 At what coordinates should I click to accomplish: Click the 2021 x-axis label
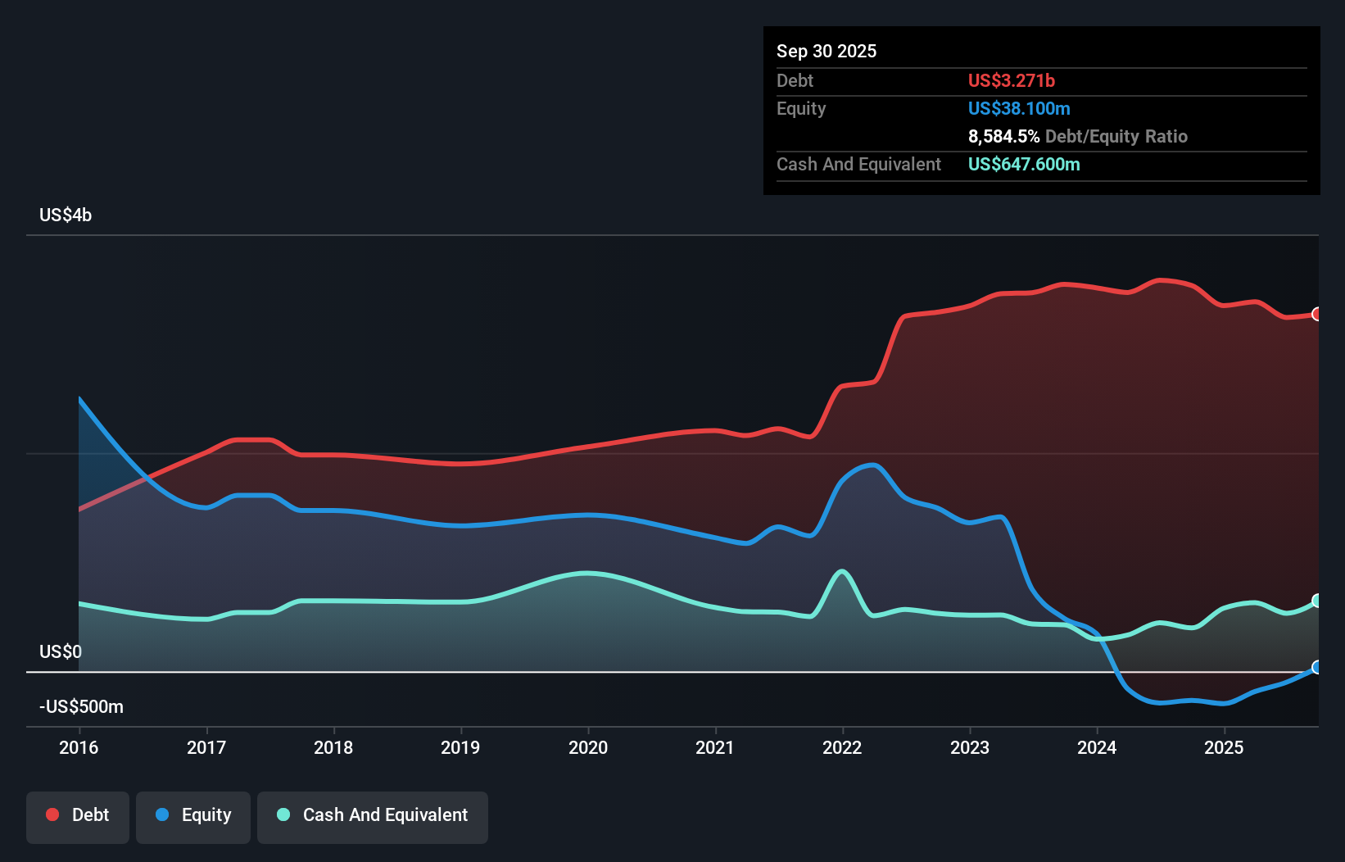click(x=715, y=747)
